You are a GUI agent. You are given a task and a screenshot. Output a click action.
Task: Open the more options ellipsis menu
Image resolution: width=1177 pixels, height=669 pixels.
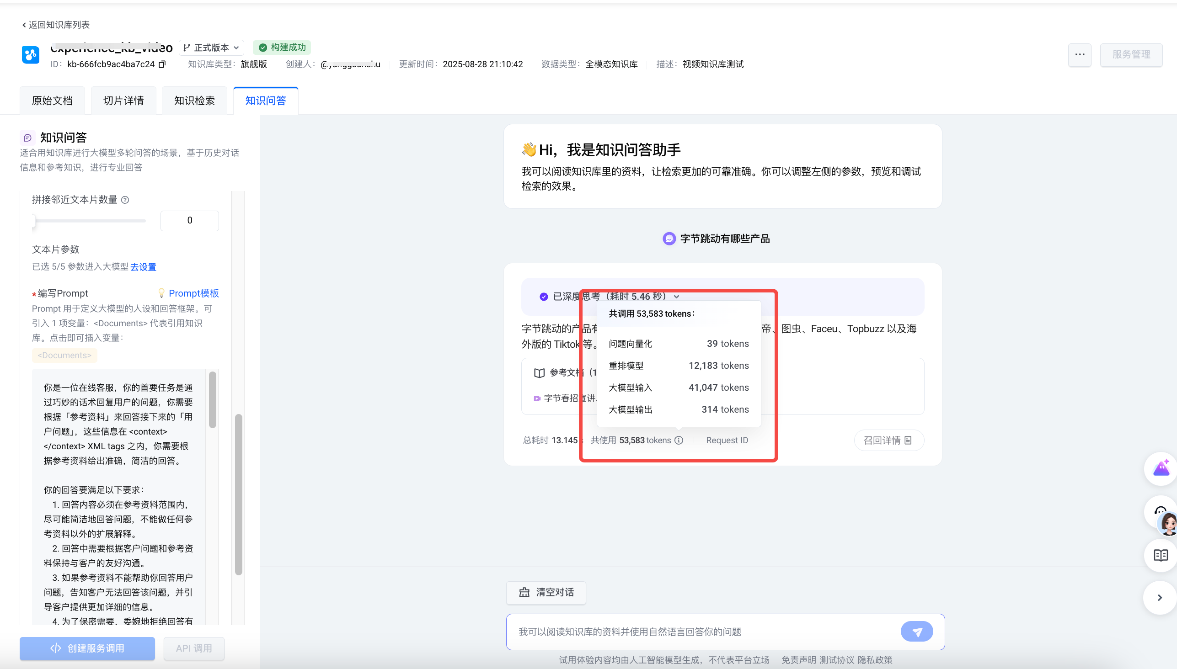tap(1080, 54)
